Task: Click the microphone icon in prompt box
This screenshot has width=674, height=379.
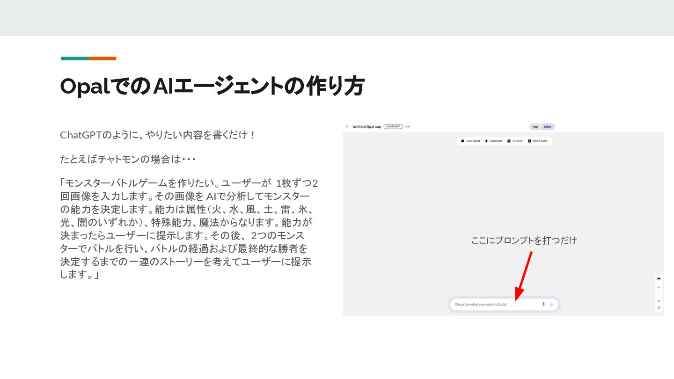Action: [543, 305]
